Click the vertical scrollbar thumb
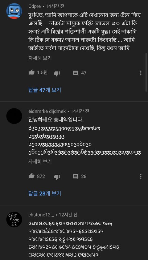Screen dimensions: 148x260 146,72
